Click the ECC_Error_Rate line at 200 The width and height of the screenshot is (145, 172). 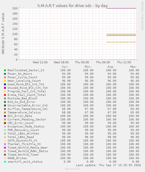[121, 8]
